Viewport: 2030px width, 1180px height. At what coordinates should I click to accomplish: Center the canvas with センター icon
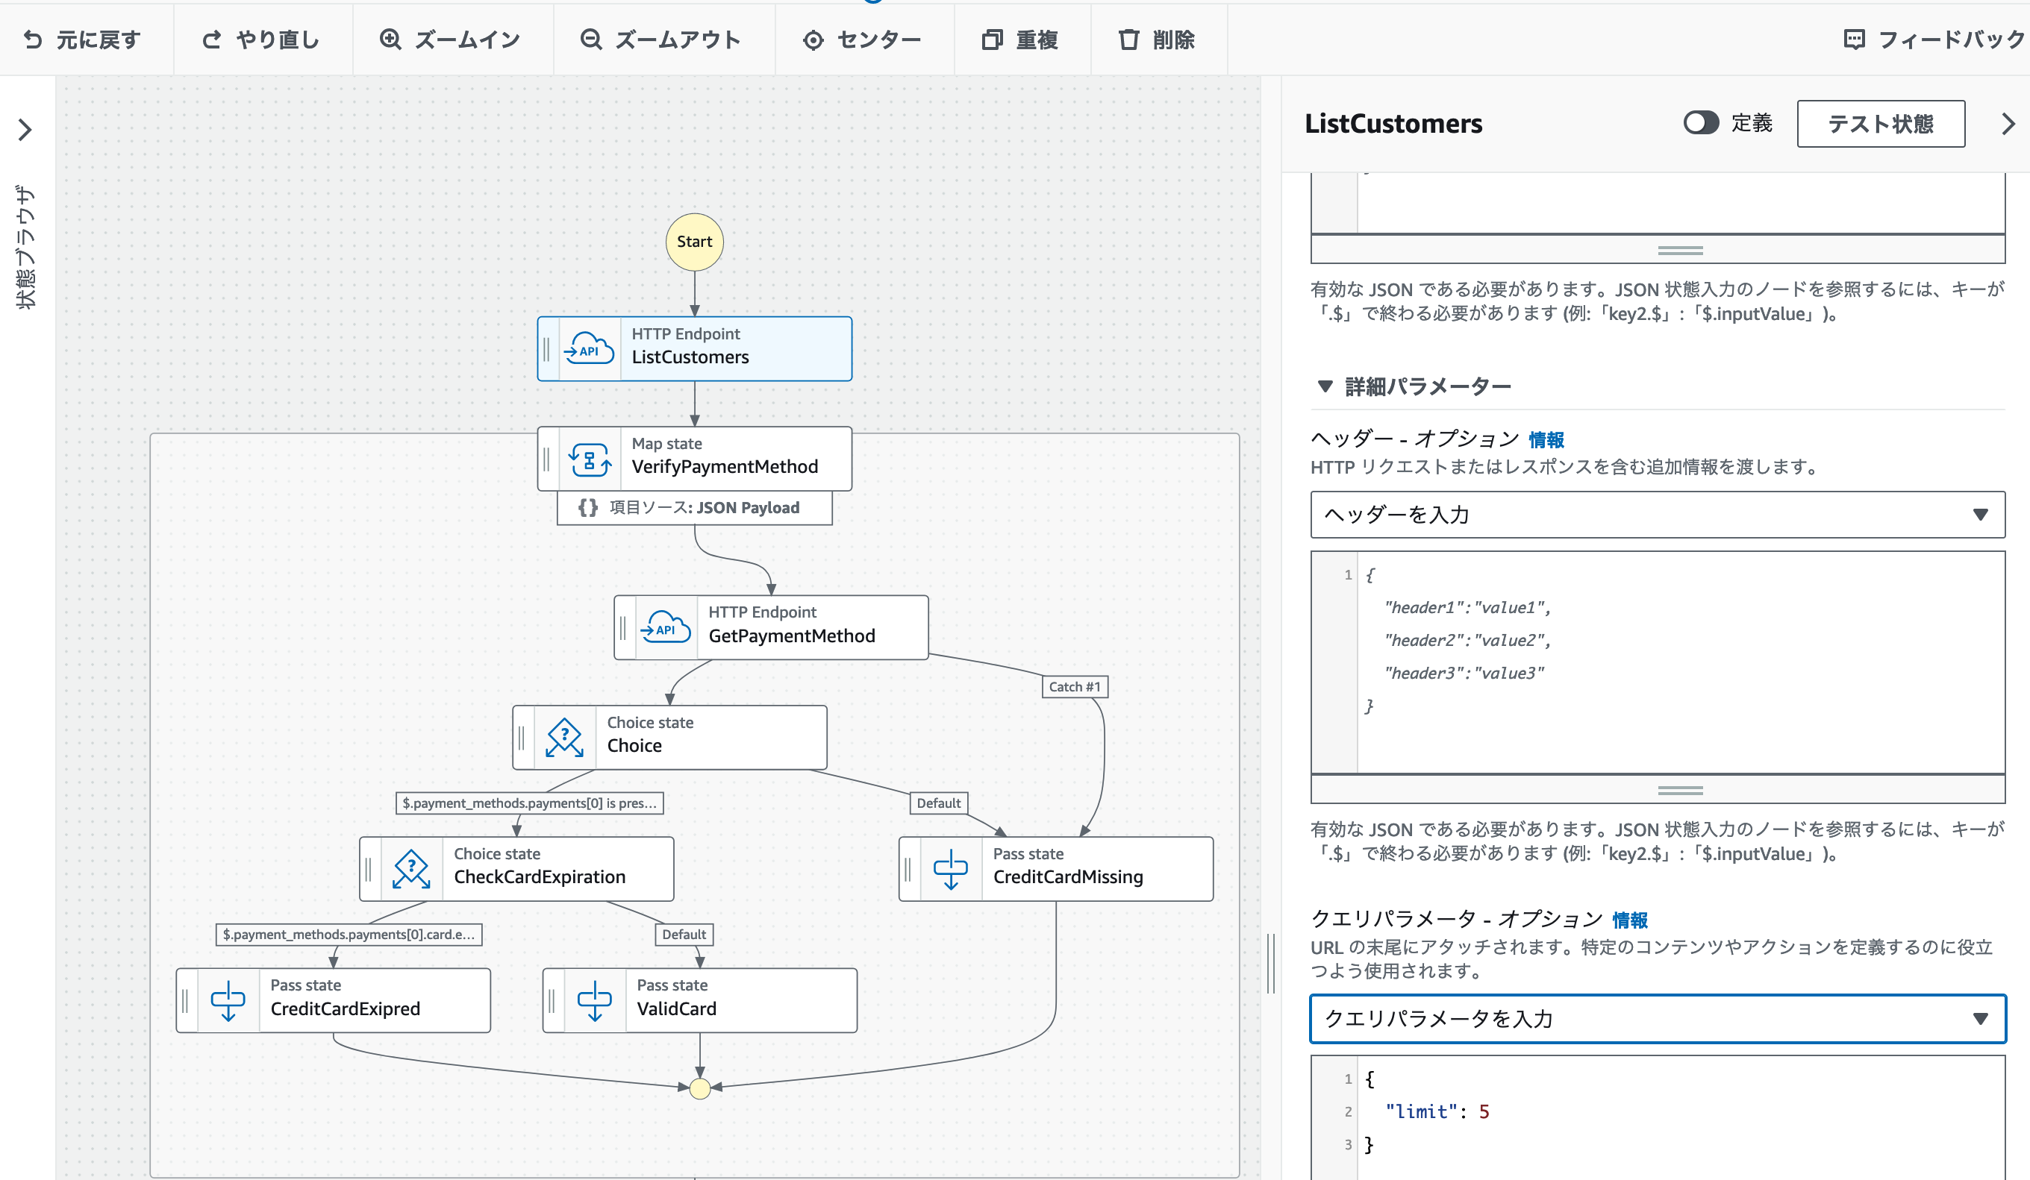[813, 40]
